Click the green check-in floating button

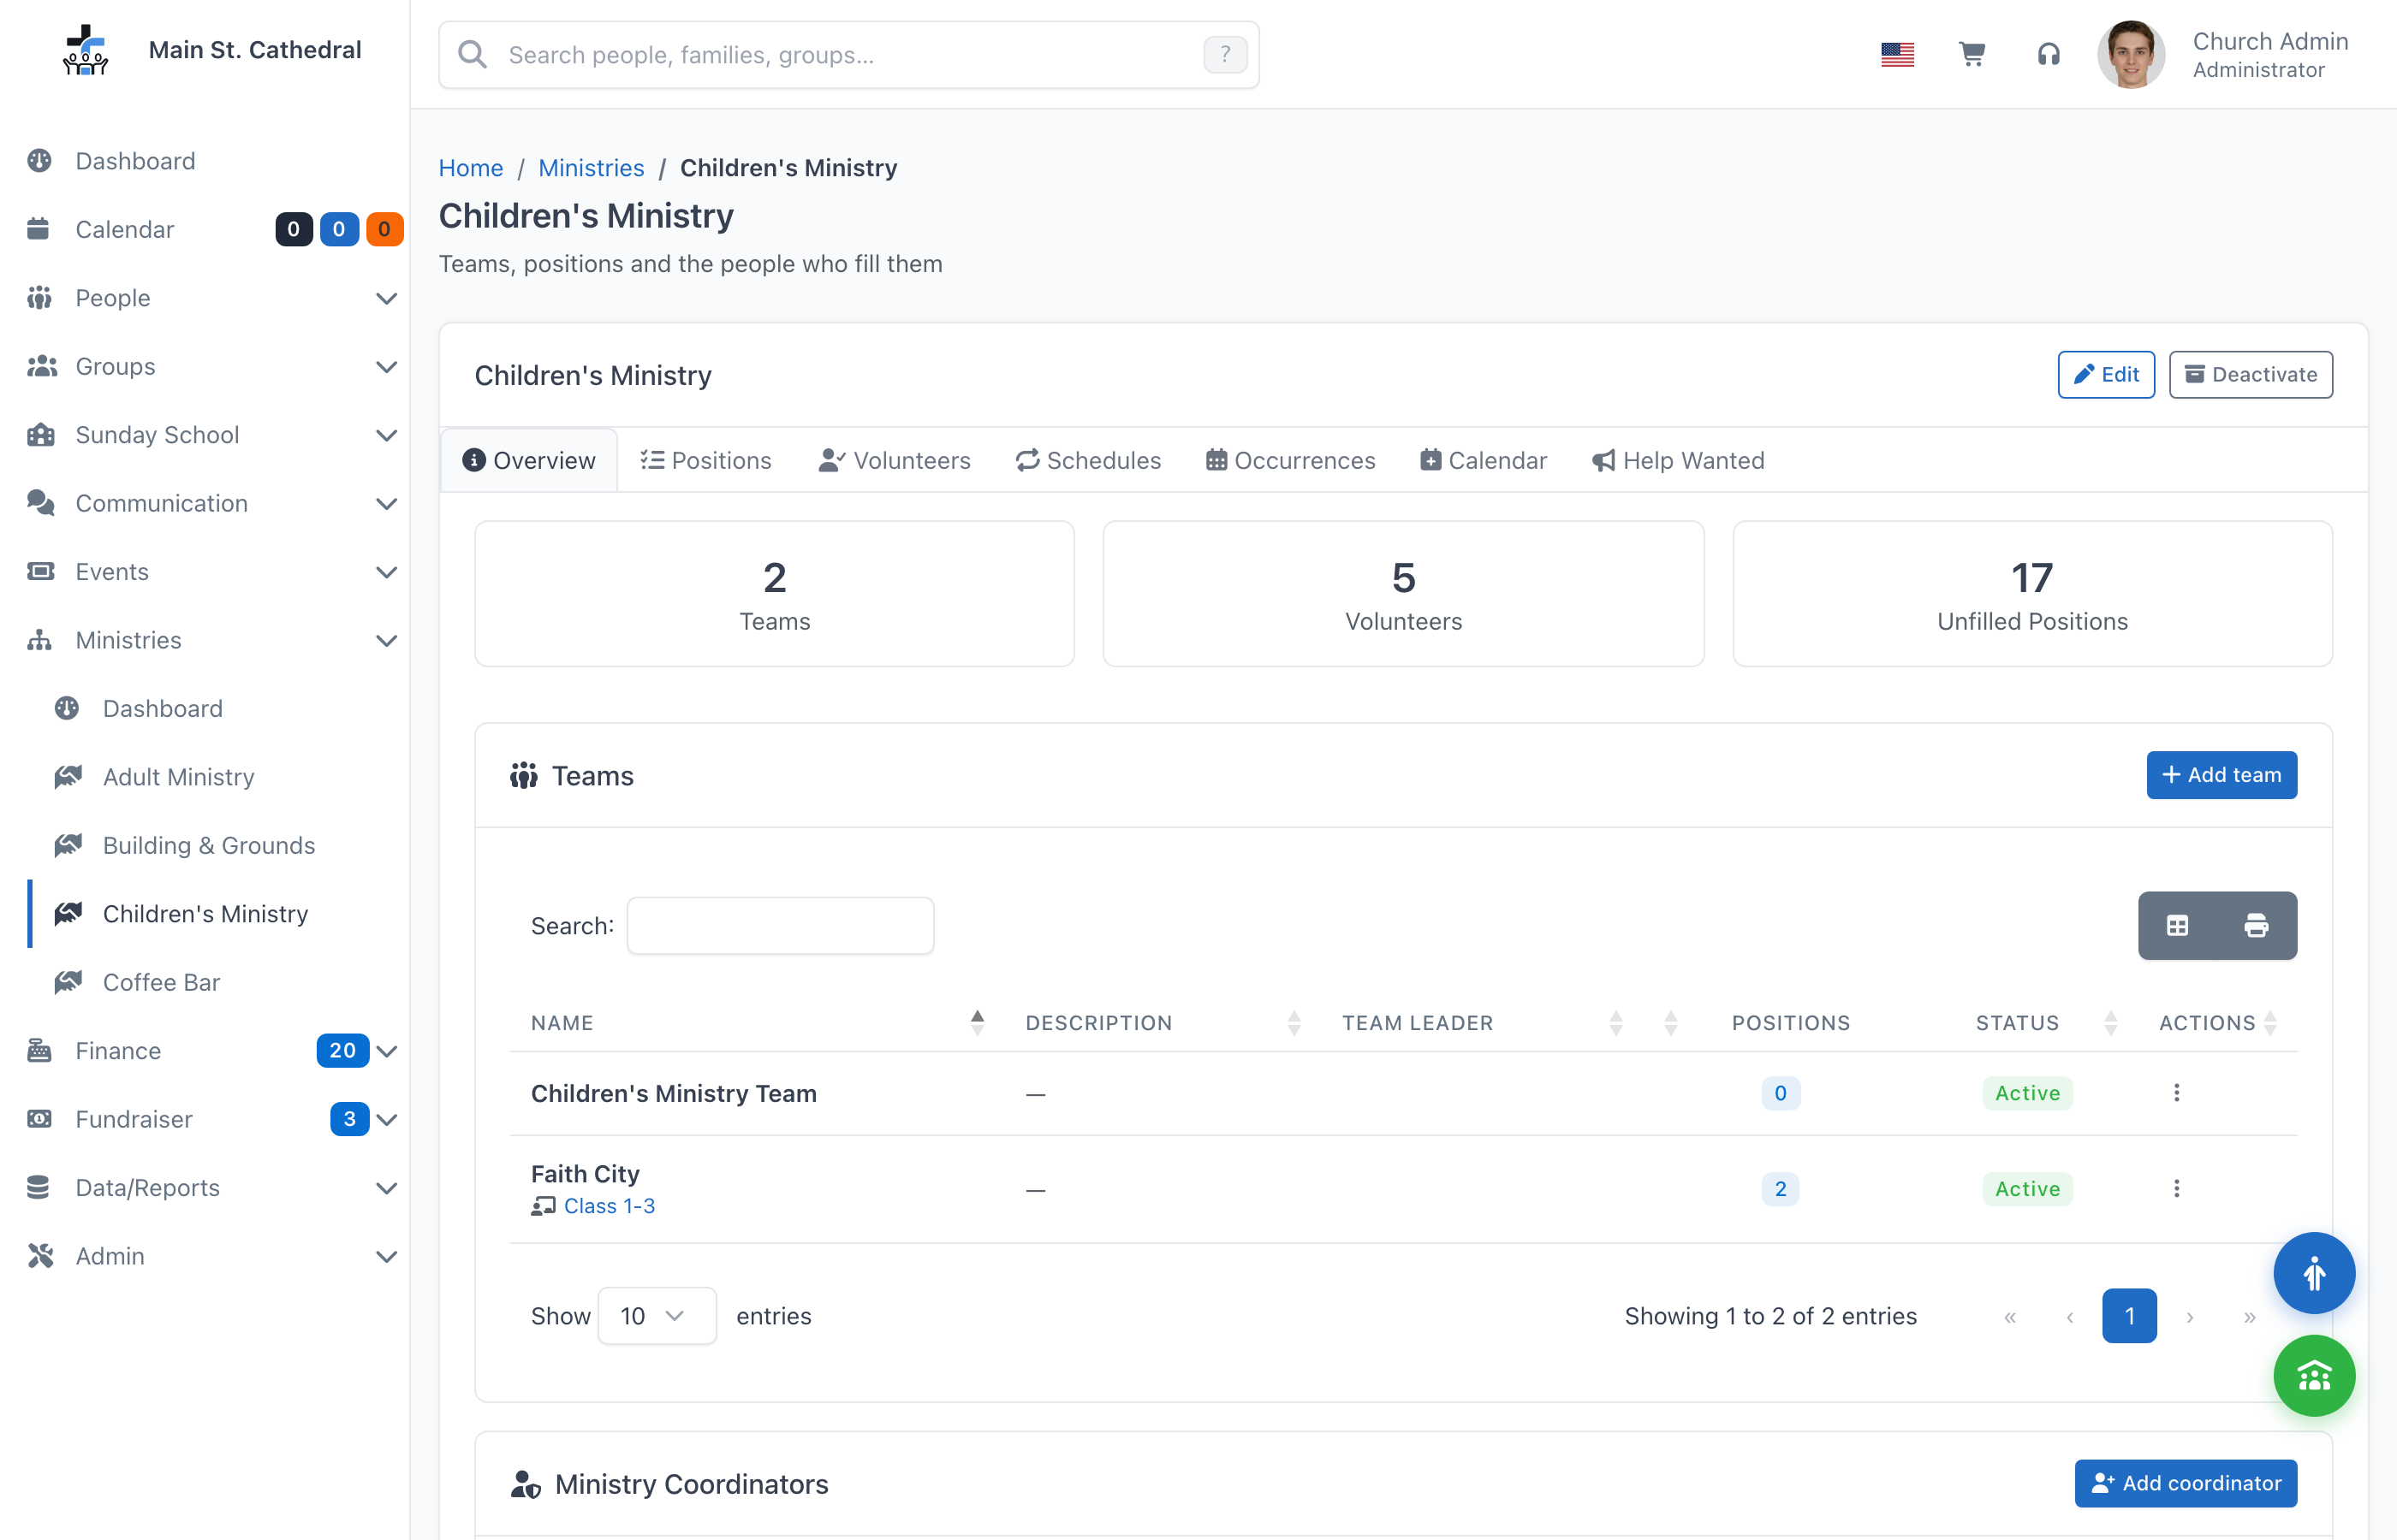click(2314, 1376)
